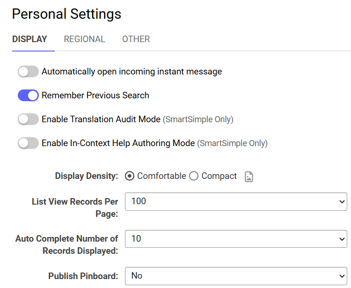Open the OTHER settings tab
The height and width of the screenshot is (288, 351).
click(136, 39)
